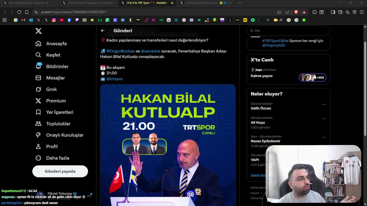Reload the current page
The image size is (367, 206).
click(19, 12)
